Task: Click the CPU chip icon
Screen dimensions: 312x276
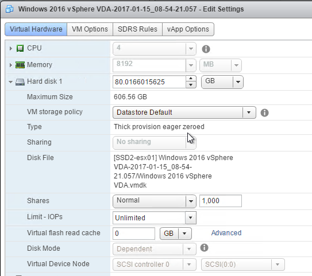Action: 20,48
